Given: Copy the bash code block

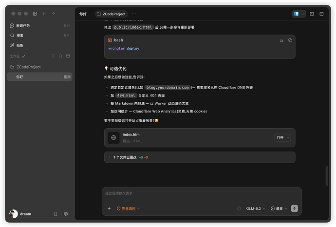Looking at the screenshot, I should click(290, 40).
